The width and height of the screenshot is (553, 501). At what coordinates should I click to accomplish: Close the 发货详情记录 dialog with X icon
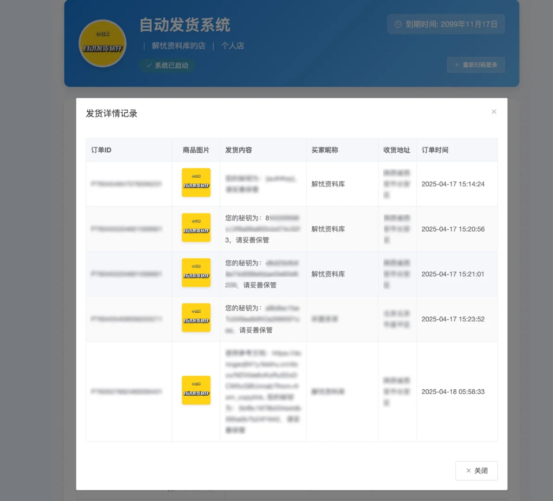point(494,112)
